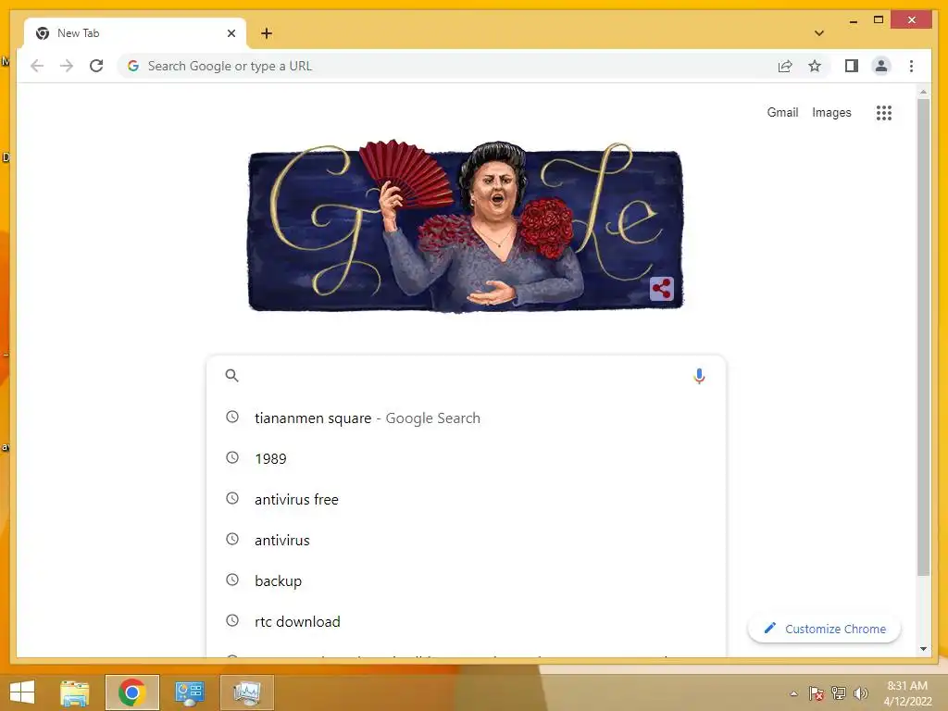Open the volume speaker icon

point(860,693)
